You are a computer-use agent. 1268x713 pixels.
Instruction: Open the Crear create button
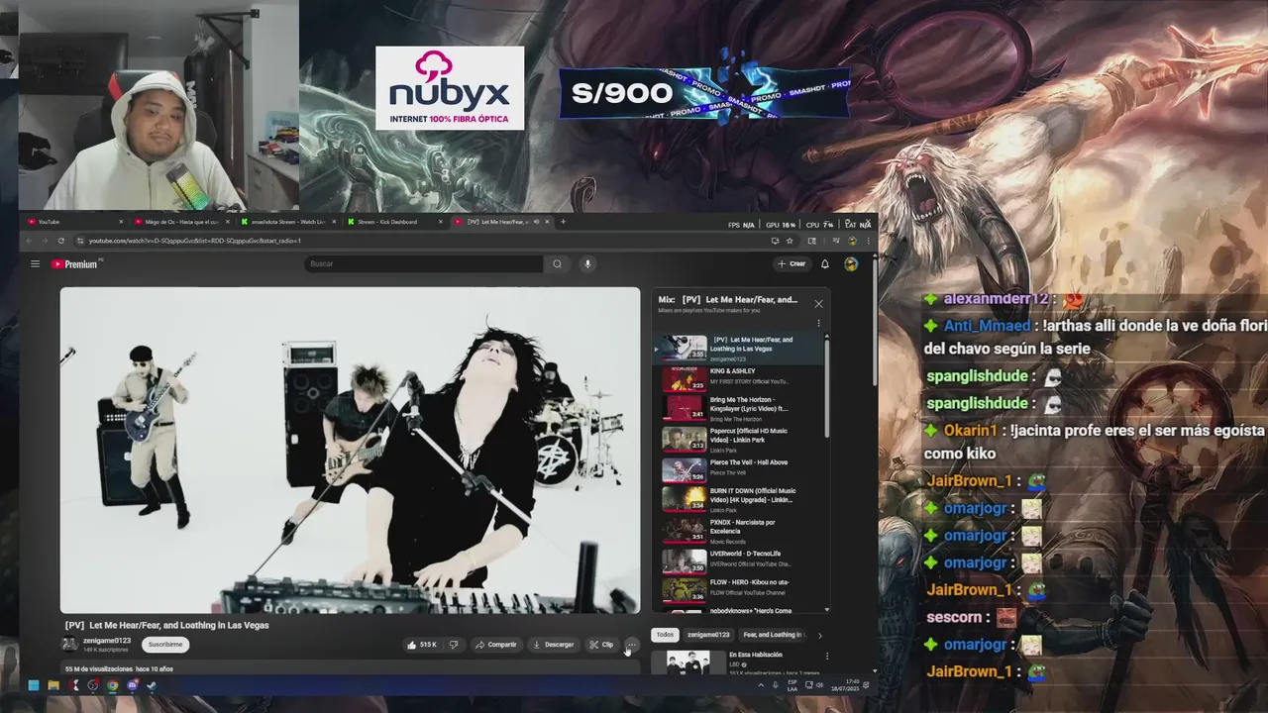click(792, 264)
